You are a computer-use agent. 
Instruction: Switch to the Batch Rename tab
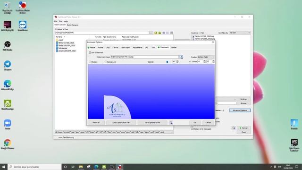tap(73, 25)
